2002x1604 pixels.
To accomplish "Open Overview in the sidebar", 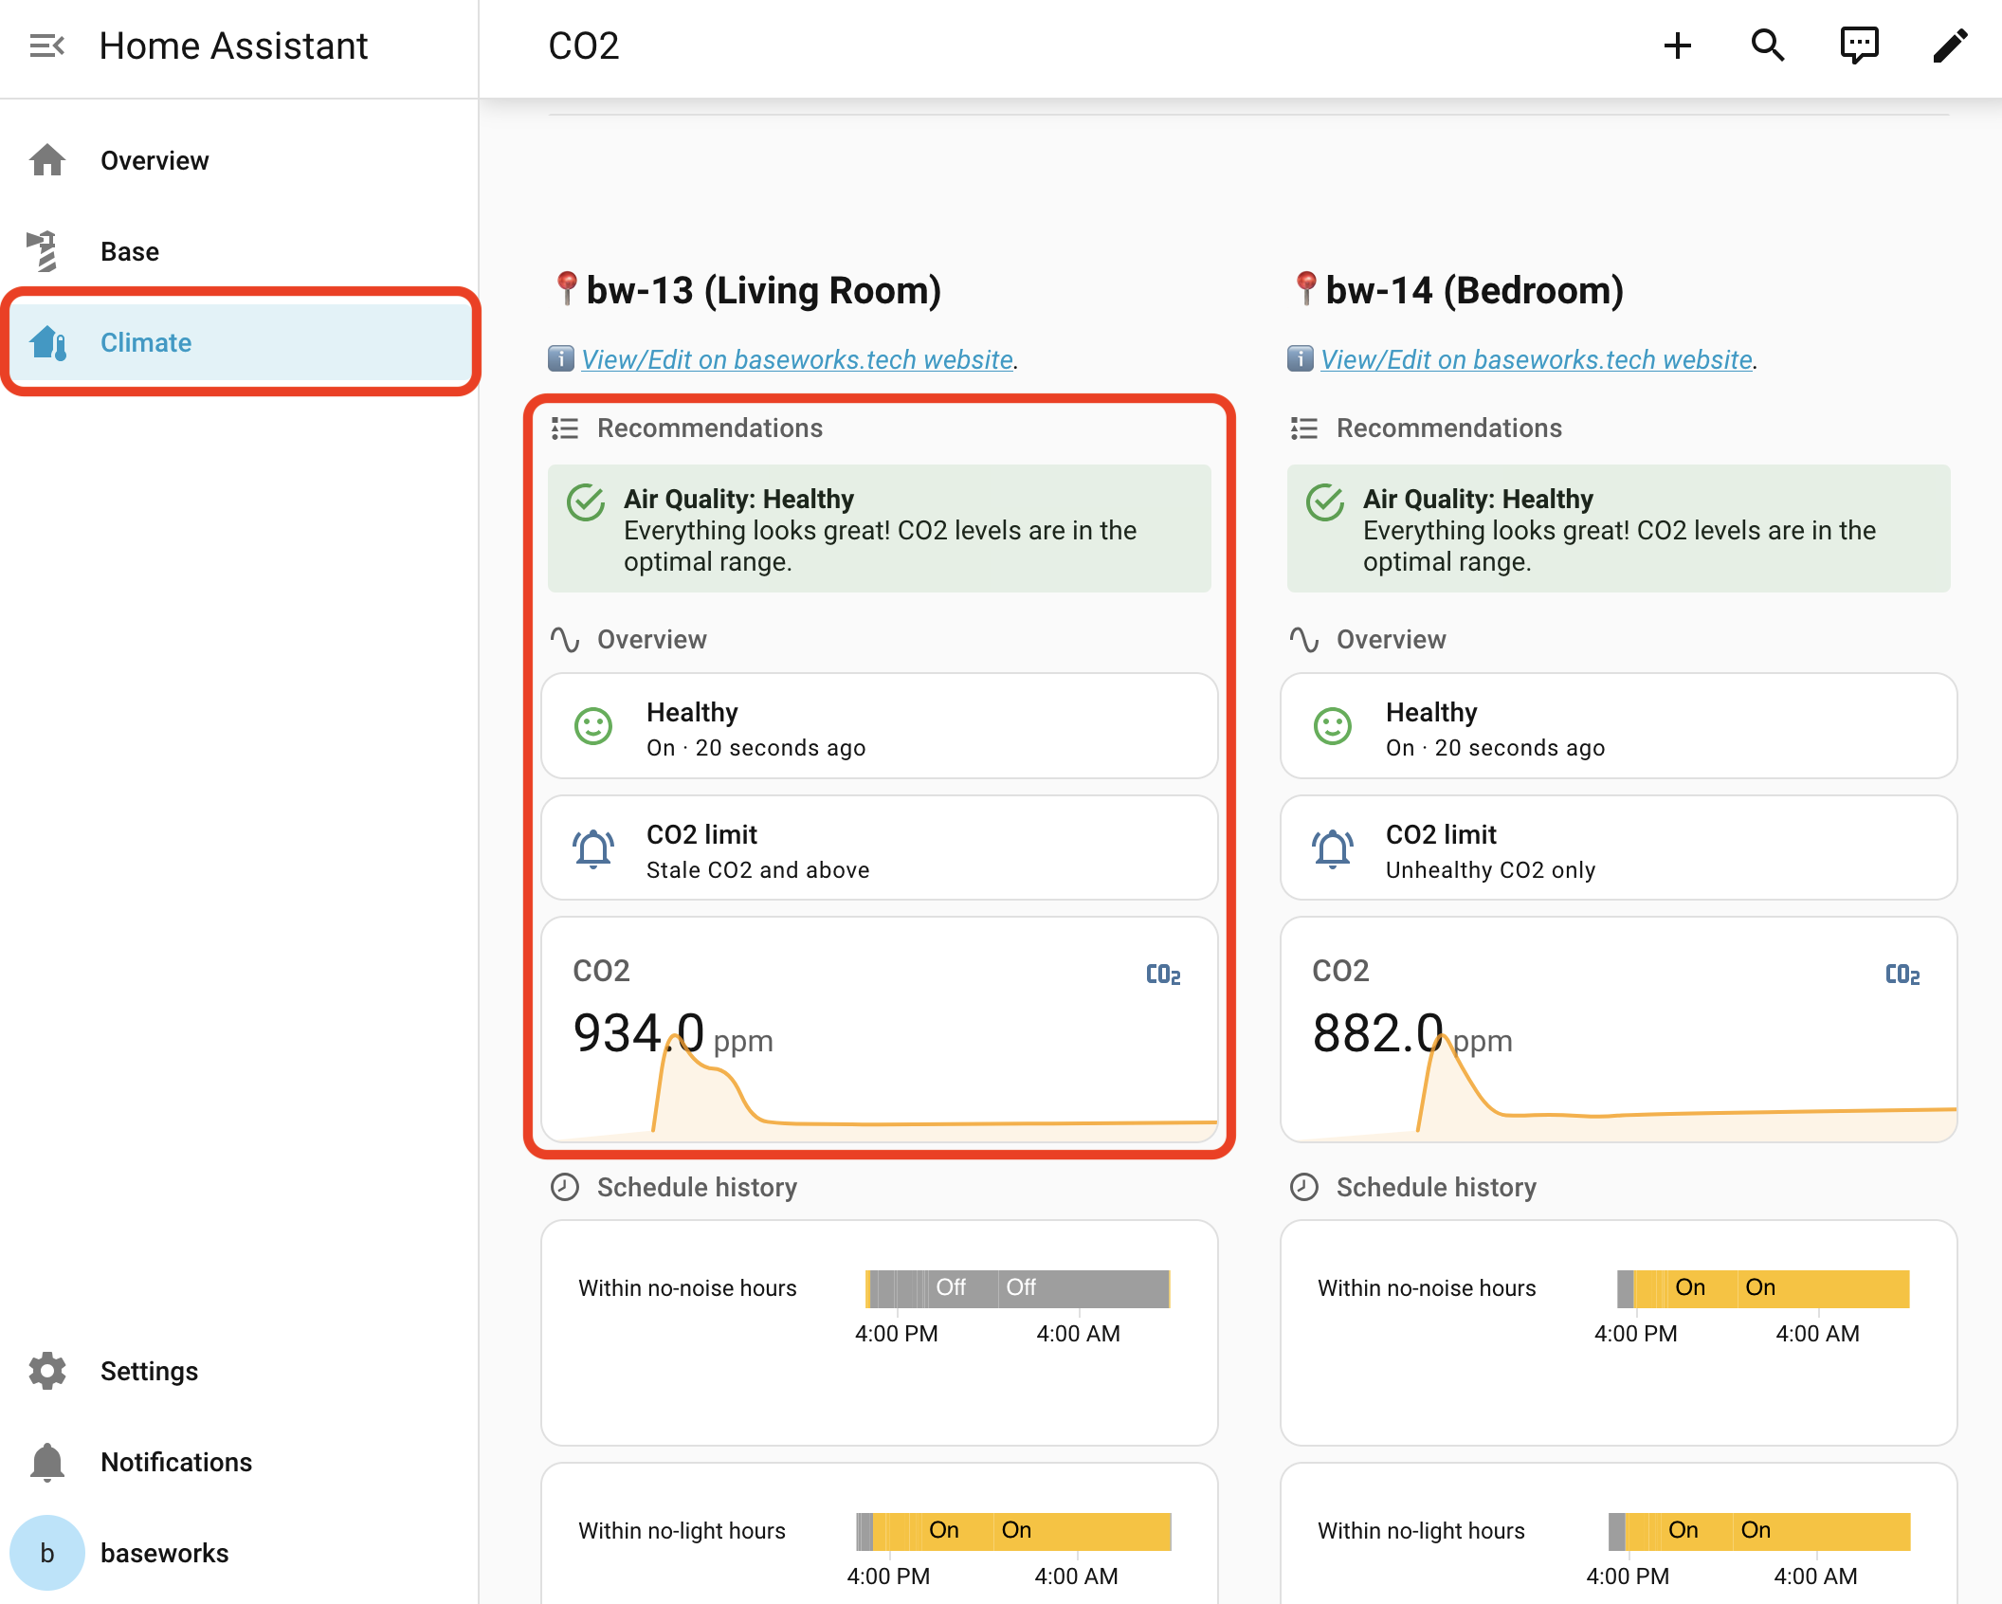I will click(x=239, y=160).
